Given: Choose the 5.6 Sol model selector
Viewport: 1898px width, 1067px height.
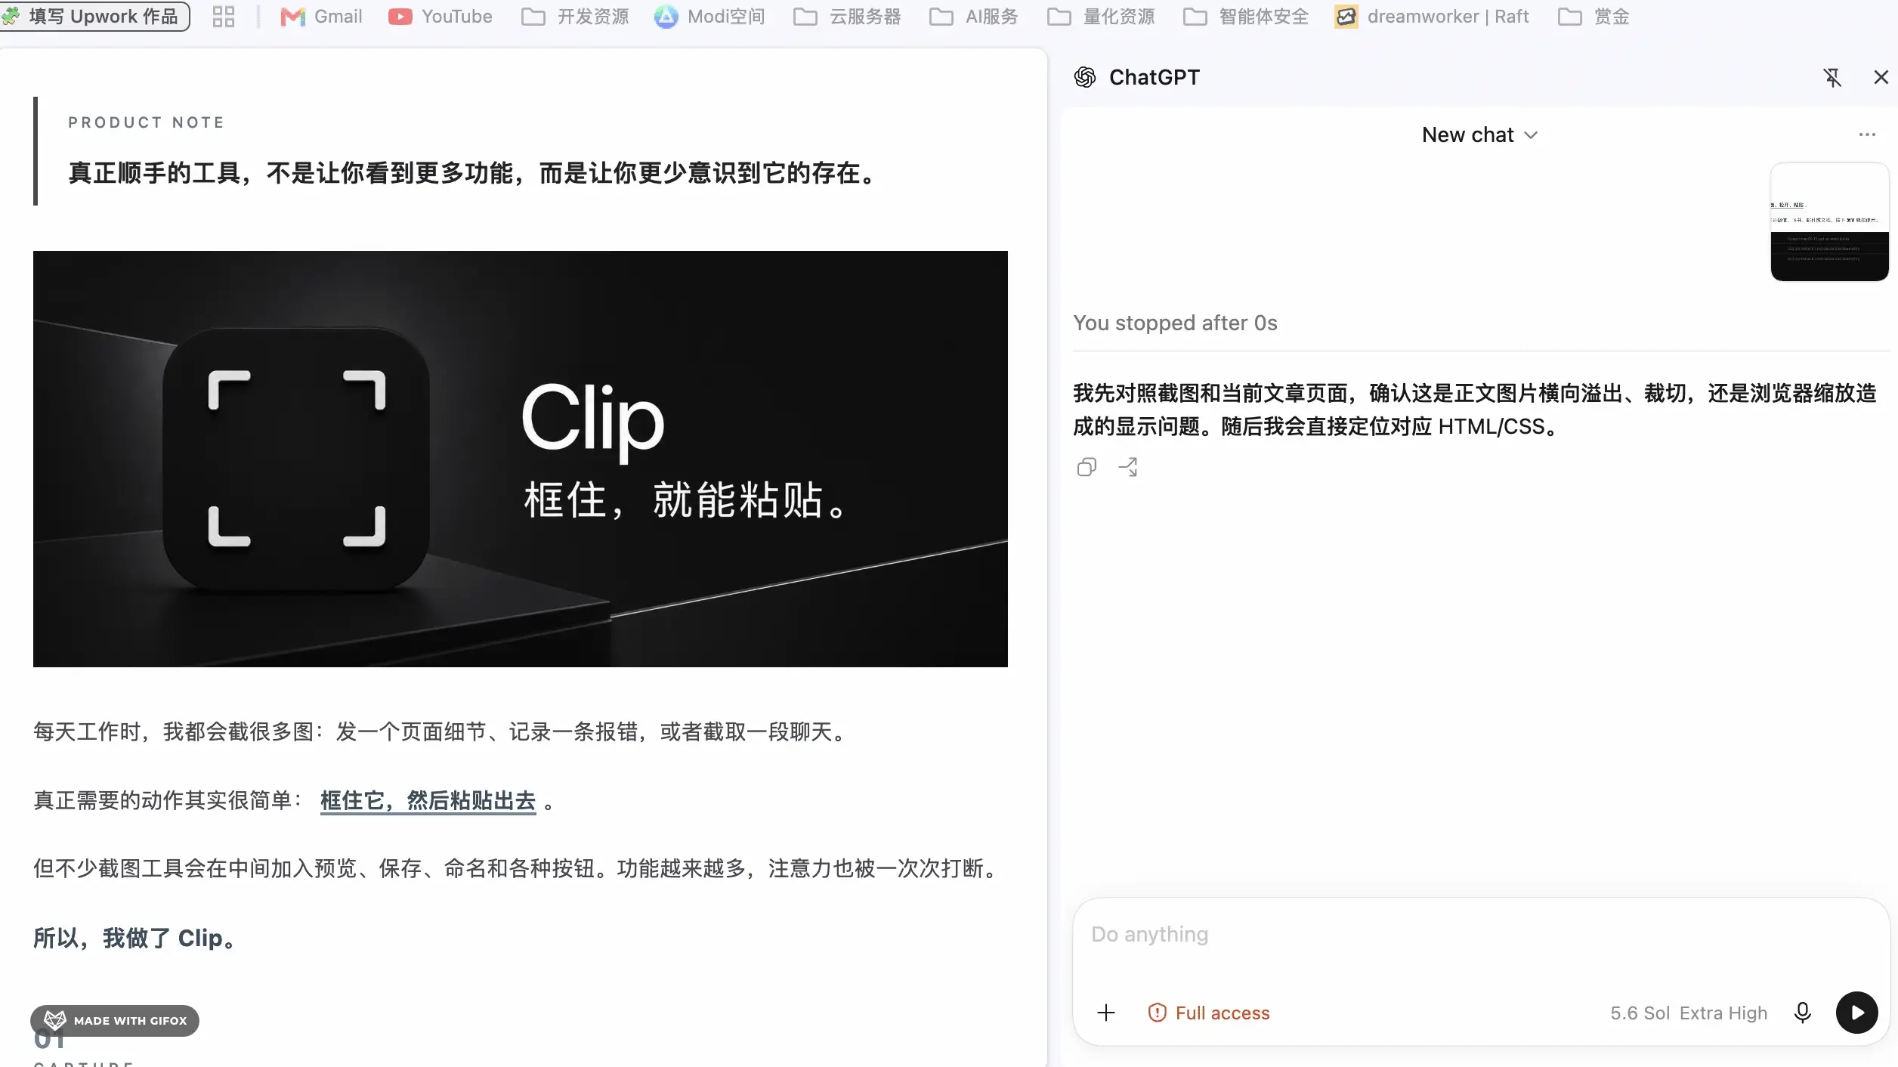Looking at the screenshot, I should coord(1640,1013).
